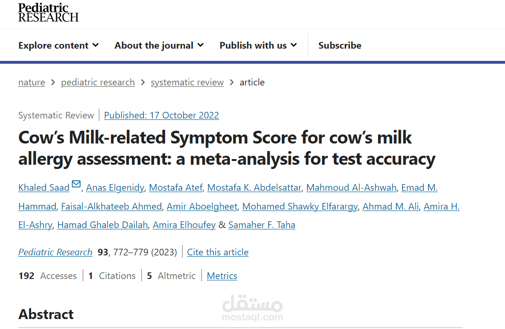Select author Samaher F. Taha
Screen dimensions: 505x329
tap(261, 225)
